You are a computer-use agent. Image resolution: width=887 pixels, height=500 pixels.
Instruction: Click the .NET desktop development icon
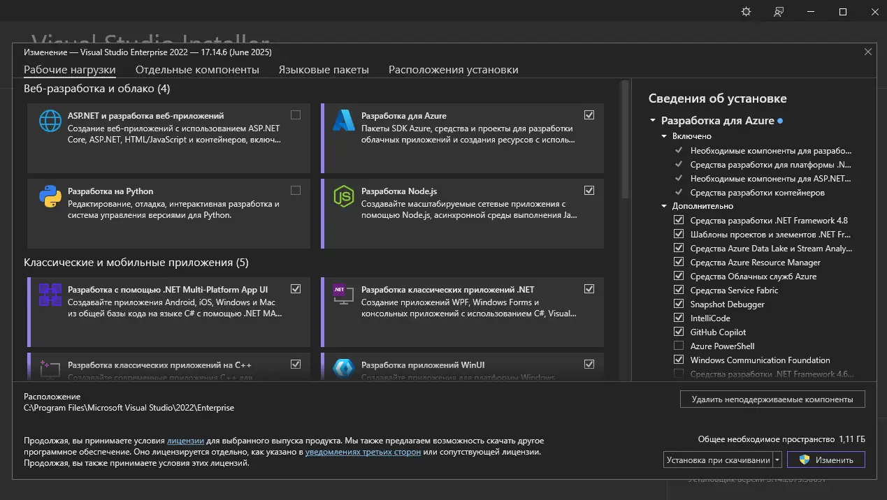(341, 293)
